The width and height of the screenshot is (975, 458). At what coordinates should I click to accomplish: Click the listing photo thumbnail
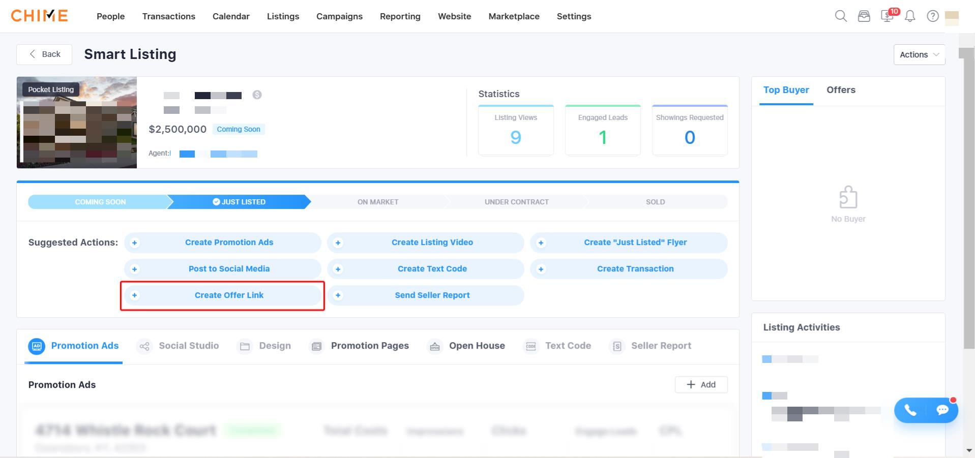[x=77, y=123]
